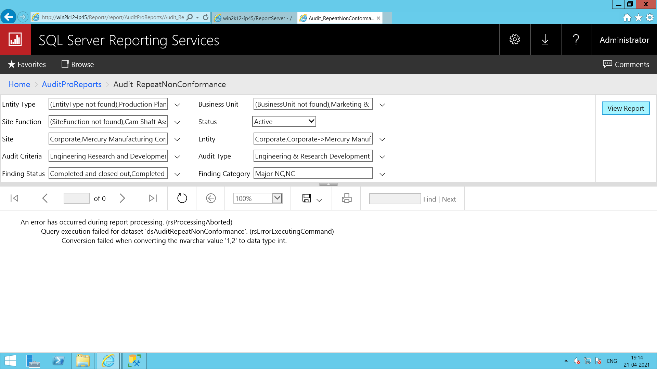Click the current page number field
Screen dimensions: 657x369
[x=77, y=198]
